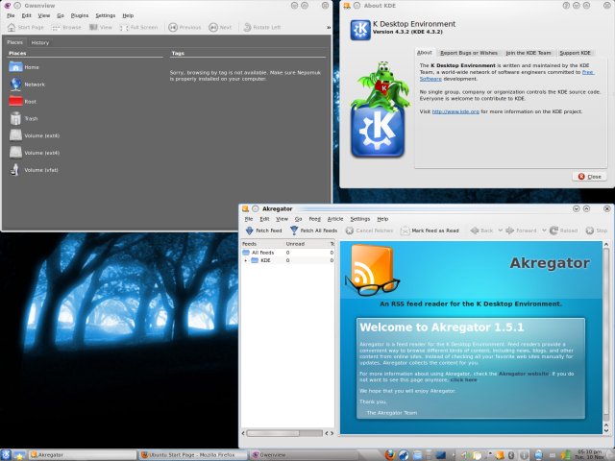Open the Plugins menu in Gwenview

coord(80,16)
